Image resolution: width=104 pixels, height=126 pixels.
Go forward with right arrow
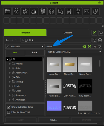[11, 40]
